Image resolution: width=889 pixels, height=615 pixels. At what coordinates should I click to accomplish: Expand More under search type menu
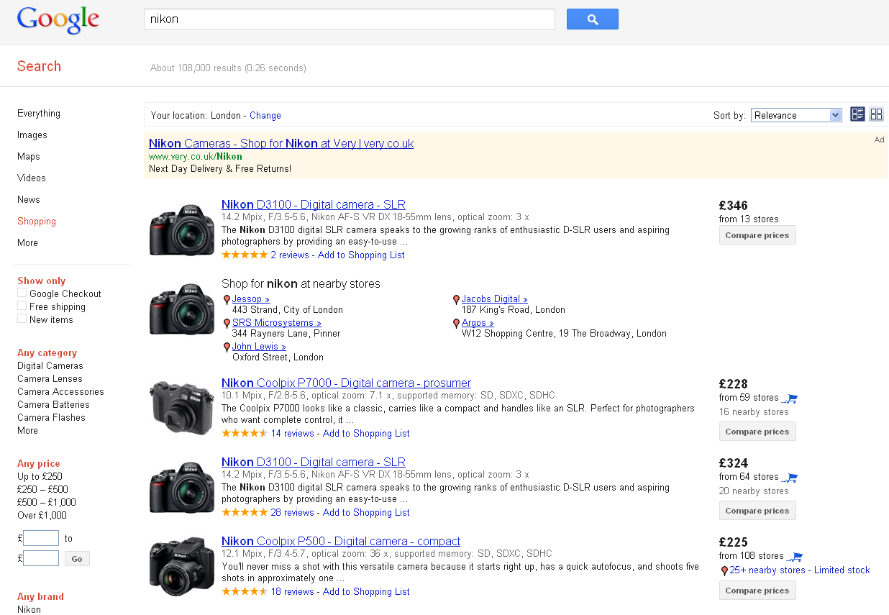click(x=27, y=242)
